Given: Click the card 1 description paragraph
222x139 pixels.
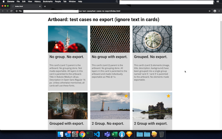Looking at the screenshot, I should tap(68, 75).
